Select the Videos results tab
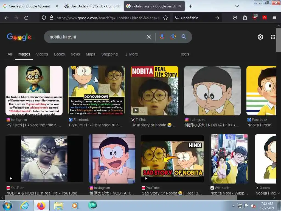This screenshot has width=281, height=211. pos(42,54)
